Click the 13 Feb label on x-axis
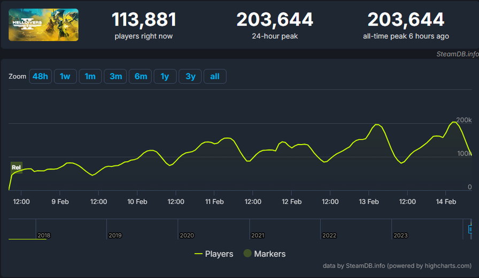 [369, 202]
